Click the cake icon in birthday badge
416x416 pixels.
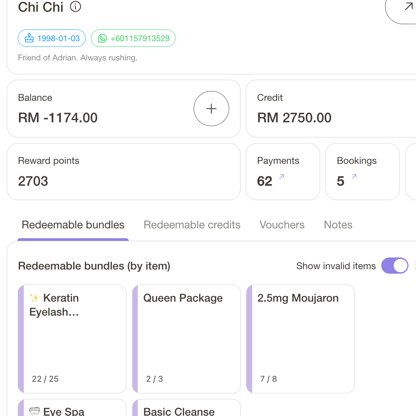[x=29, y=38]
